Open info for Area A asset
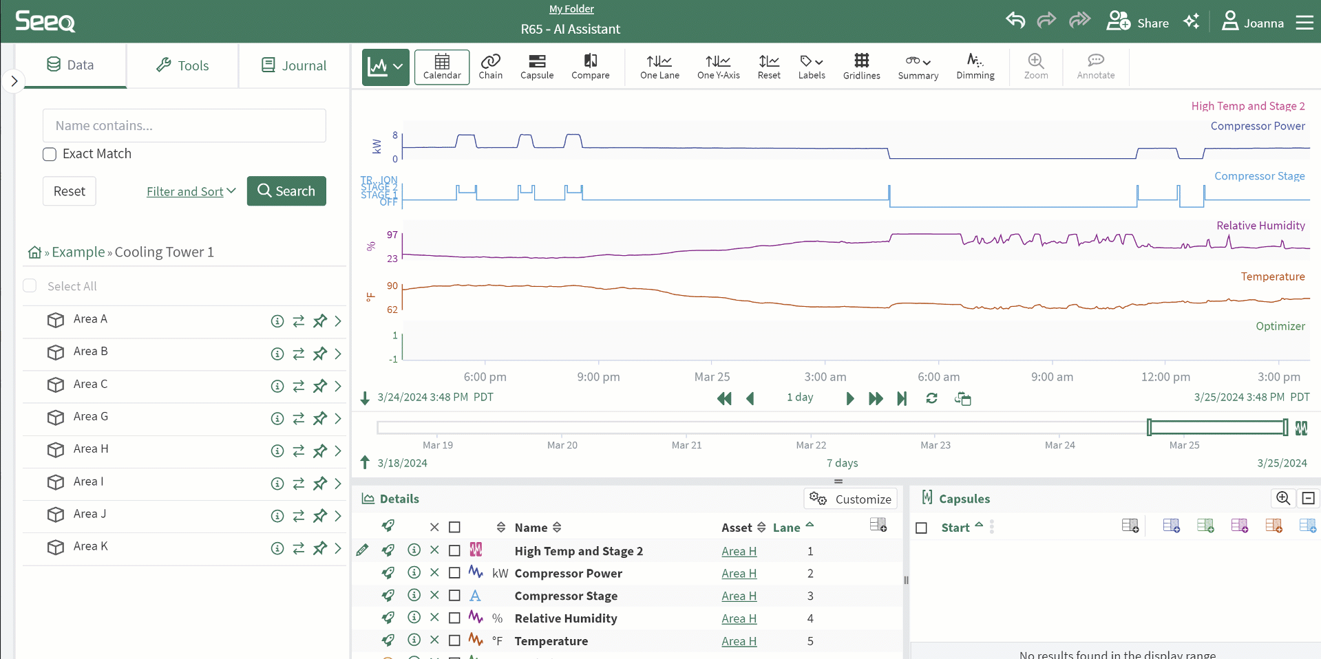The height and width of the screenshot is (659, 1321). point(277,321)
